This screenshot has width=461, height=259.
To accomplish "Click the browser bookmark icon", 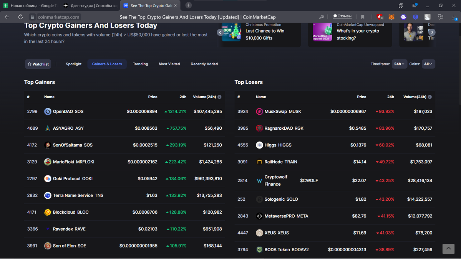I will (x=363, y=17).
